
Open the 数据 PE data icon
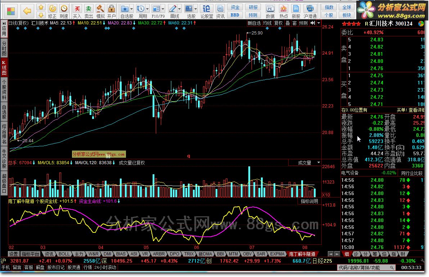coord(270,11)
